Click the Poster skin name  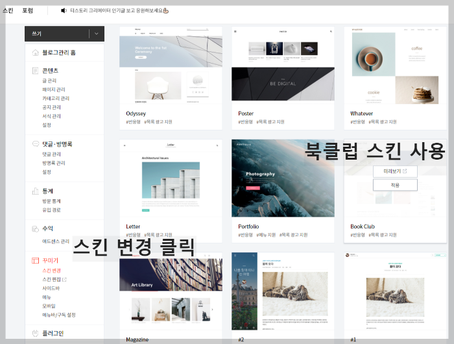coord(246,114)
